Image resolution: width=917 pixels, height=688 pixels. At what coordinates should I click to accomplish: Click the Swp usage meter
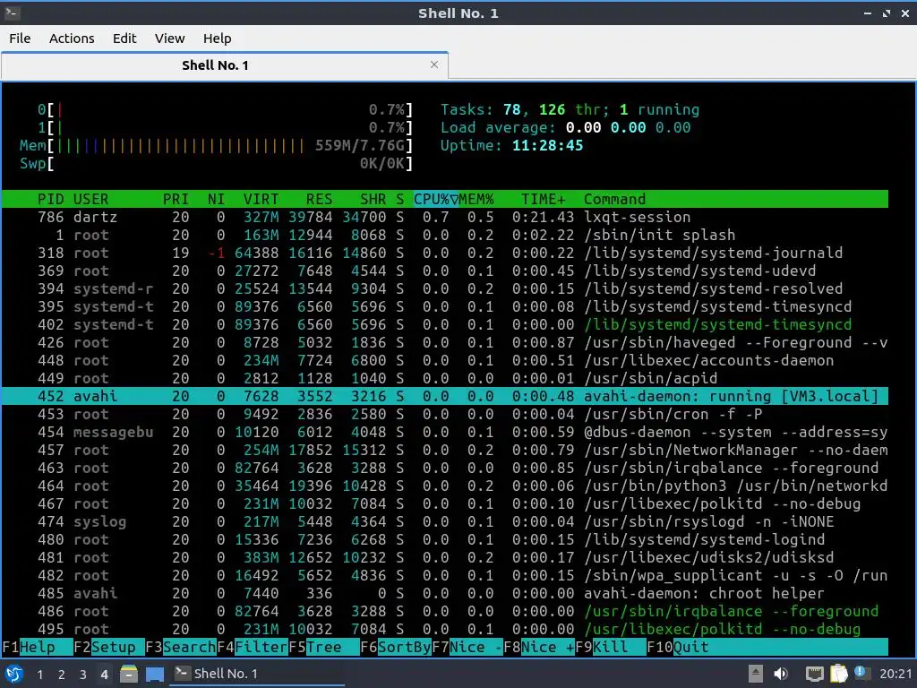217,163
